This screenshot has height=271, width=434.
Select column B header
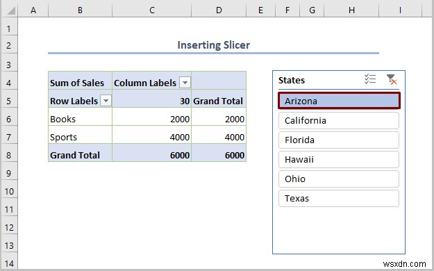(80, 10)
